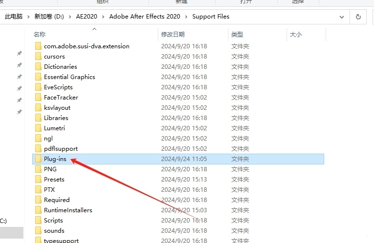374x243 pixels.
Task: Click the EveScripts folder icon
Action: pyautogui.click(x=38, y=87)
